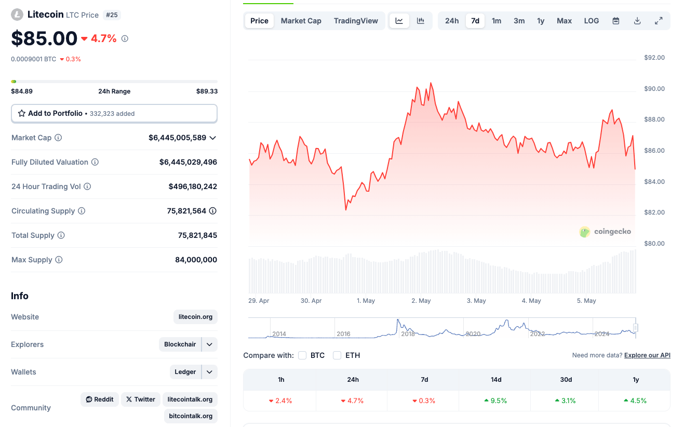This screenshot has height=427, width=697.
Task: Enable the ETH comparison checkbox
Action: pyautogui.click(x=336, y=355)
